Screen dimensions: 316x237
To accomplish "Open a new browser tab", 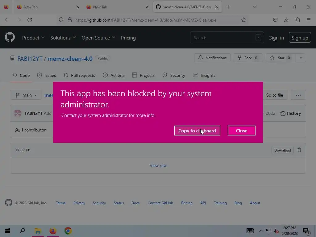I will (x=228, y=7).
